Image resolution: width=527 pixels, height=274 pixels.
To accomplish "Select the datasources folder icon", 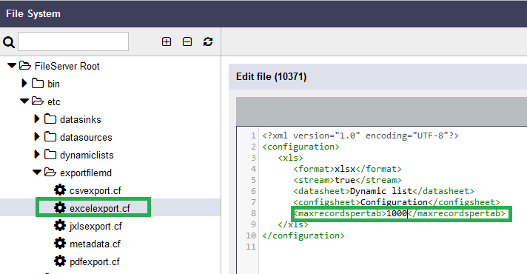I will coord(50,137).
